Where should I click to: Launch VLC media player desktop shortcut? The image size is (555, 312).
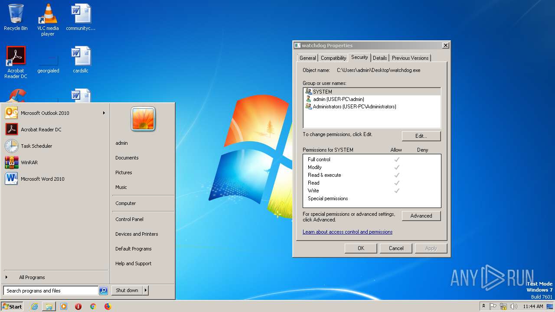48,20
